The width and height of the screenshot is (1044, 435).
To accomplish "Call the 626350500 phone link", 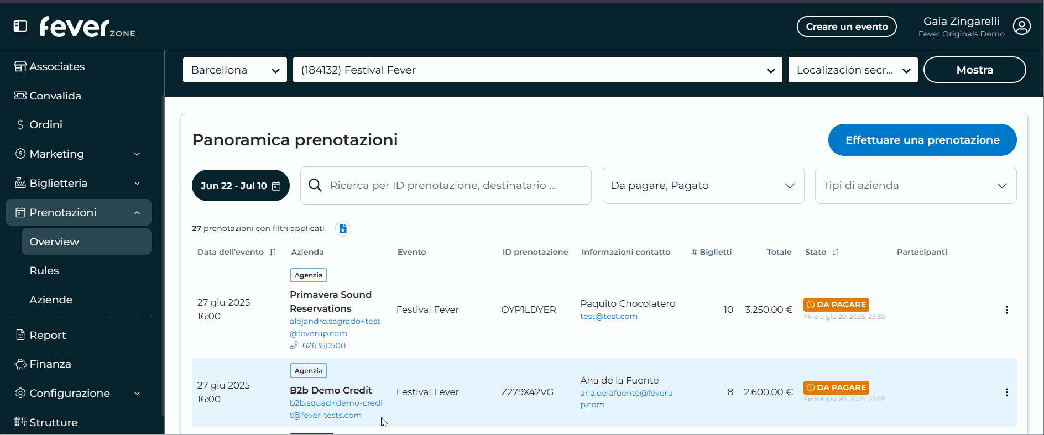I will click(x=324, y=345).
